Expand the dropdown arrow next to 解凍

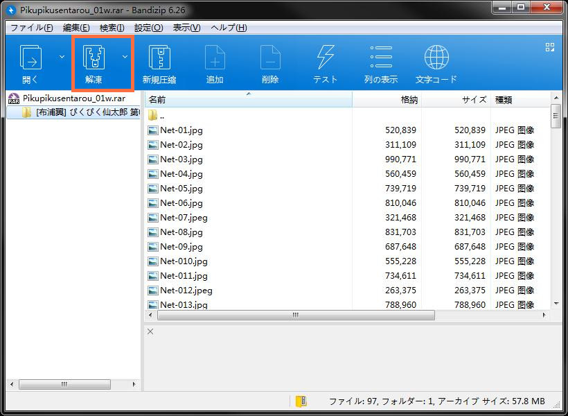click(125, 57)
